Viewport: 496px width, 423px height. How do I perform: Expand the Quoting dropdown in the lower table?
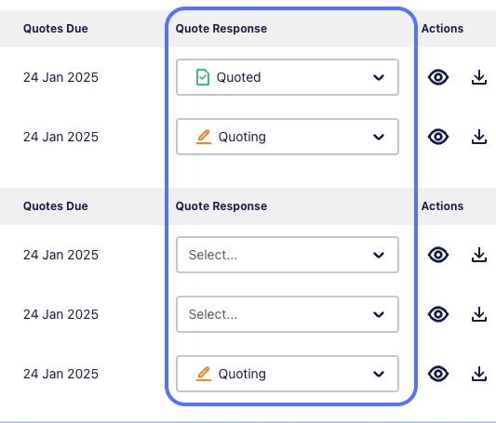coord(288,374)
